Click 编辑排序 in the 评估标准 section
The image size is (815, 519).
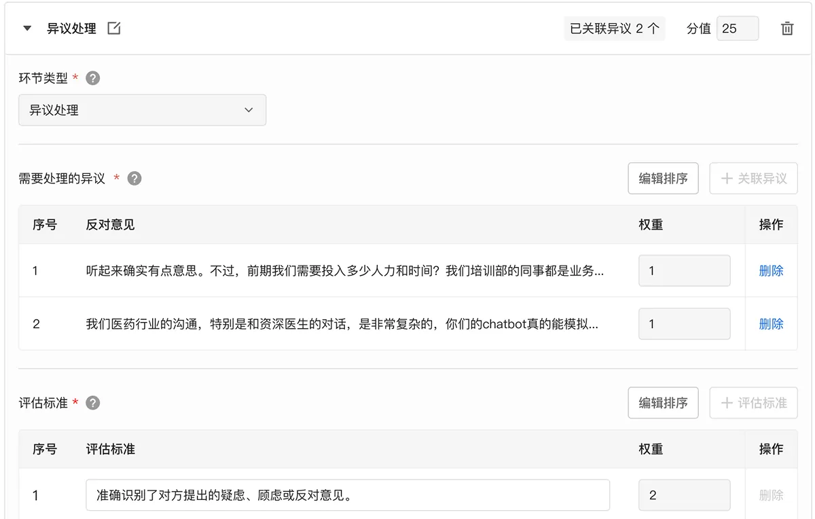663,403
